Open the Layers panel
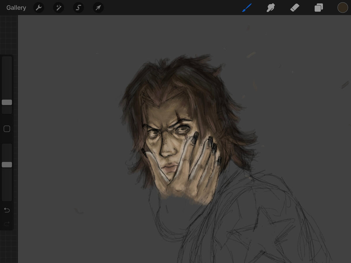This screenshot has width=351, height=263. tap(319, 8)
